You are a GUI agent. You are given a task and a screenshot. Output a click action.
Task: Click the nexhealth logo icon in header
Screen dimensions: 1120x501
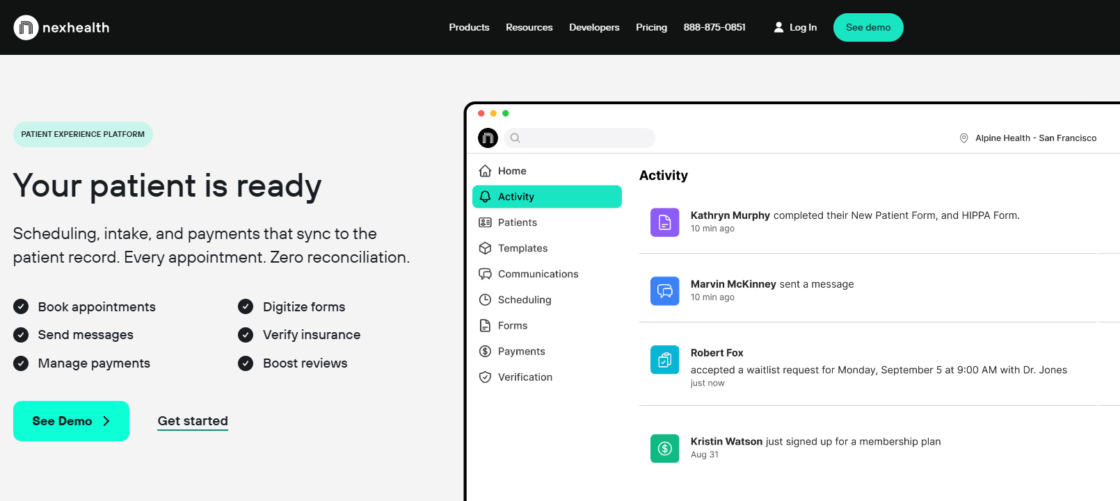pyautogui.click(x=26, y=28)
